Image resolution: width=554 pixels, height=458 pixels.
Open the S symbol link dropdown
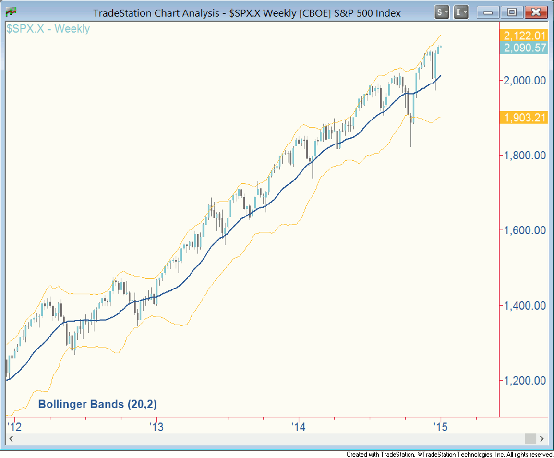441,11
